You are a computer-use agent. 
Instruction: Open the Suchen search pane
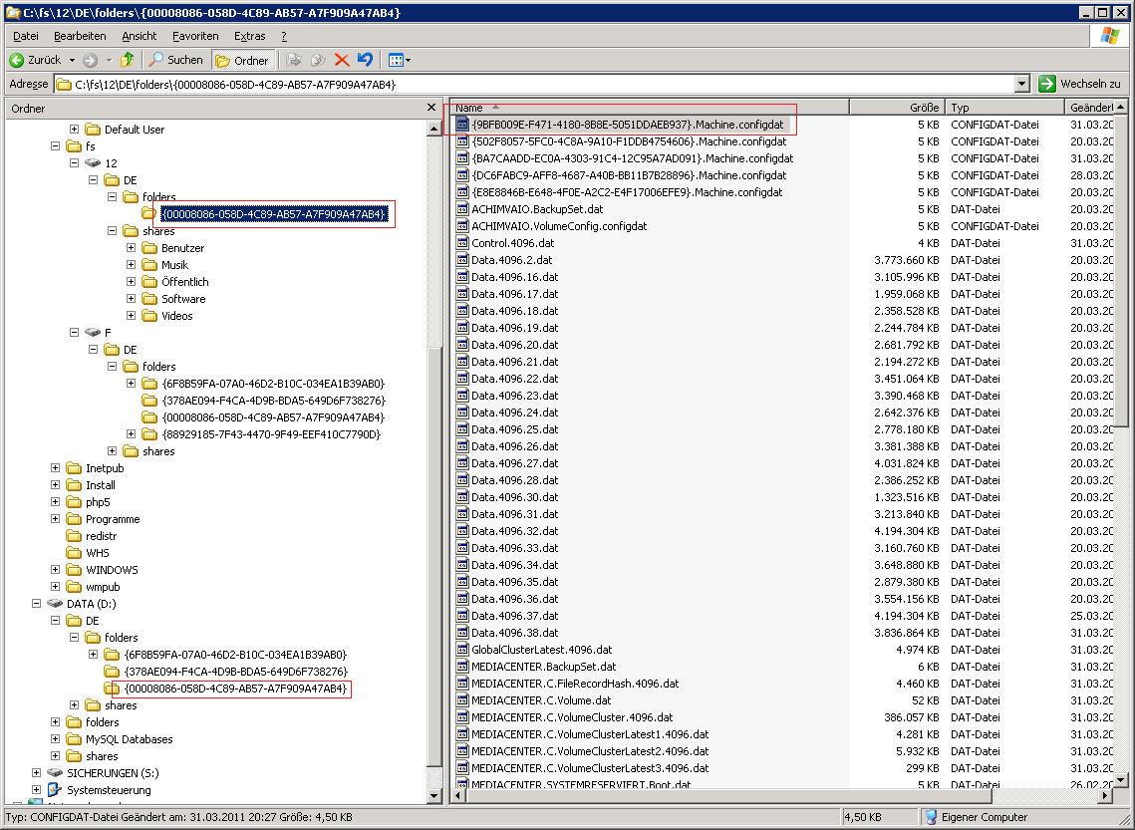[176, 60]
